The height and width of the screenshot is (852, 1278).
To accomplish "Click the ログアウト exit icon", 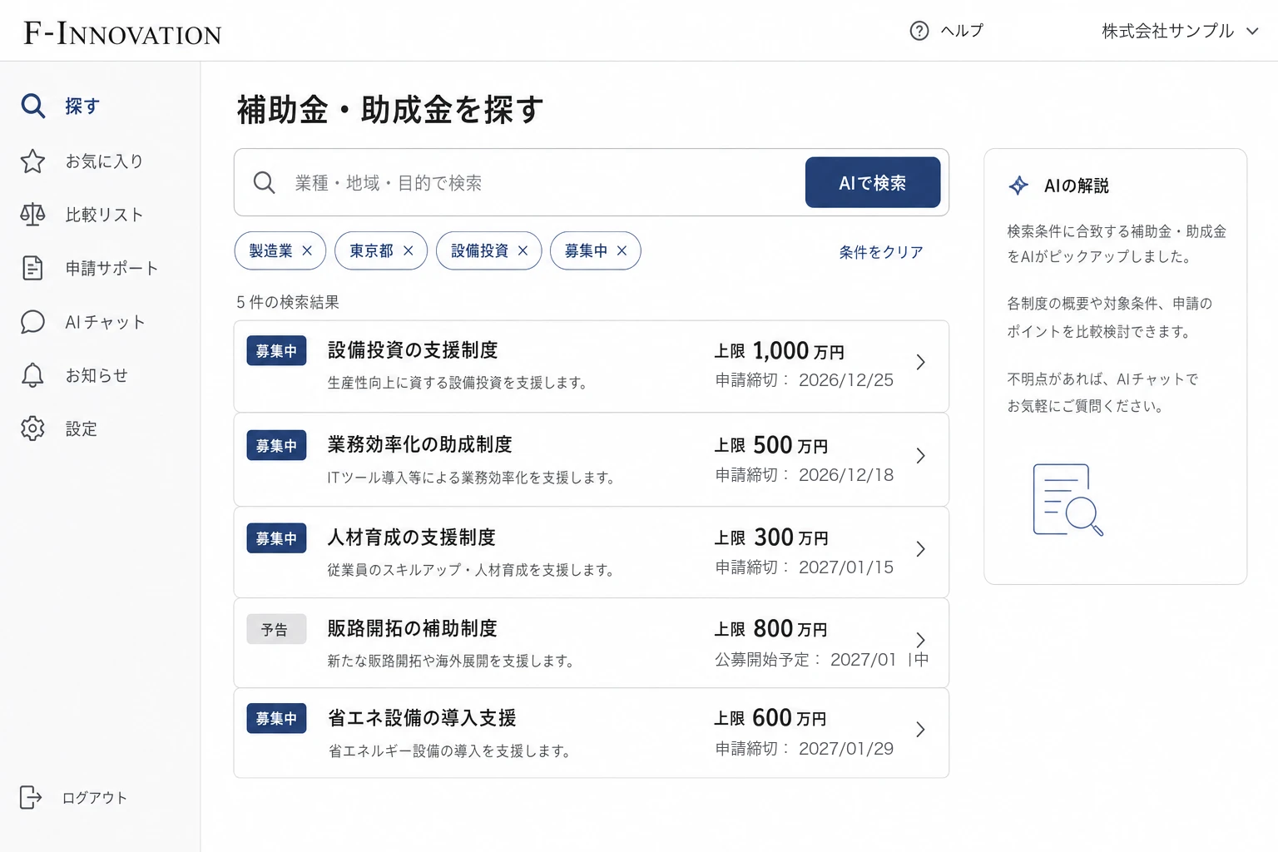I will click(31, 797).
